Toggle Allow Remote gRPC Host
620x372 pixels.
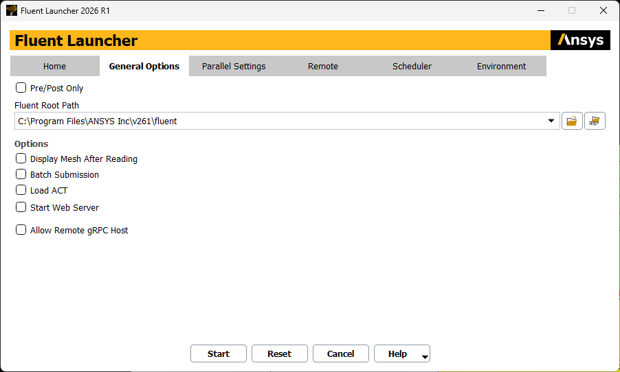click(x=21, y=230)
